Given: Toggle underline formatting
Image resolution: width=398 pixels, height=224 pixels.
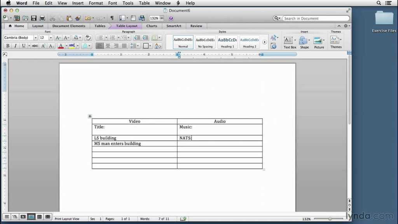Looking at the screenshot, I should click(x=23, y=45).
